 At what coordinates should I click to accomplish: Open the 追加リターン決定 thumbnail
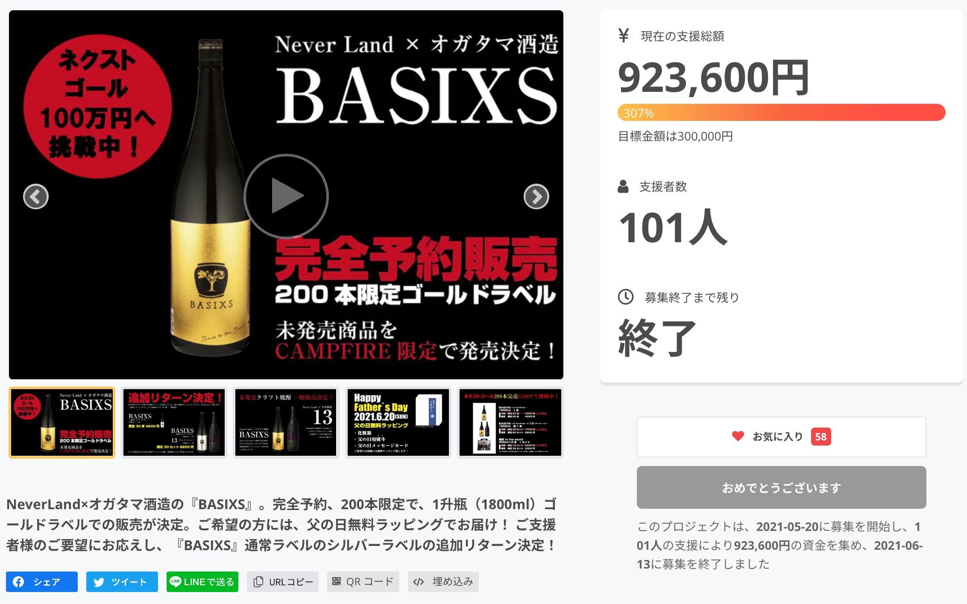point(174,422)
